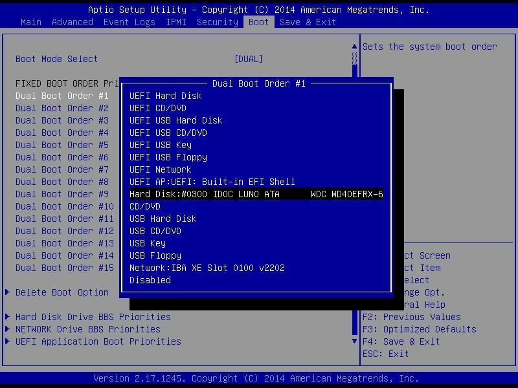Select Dual Boot Order #13 row
518x388 pixels.
(x=65, y=243)
